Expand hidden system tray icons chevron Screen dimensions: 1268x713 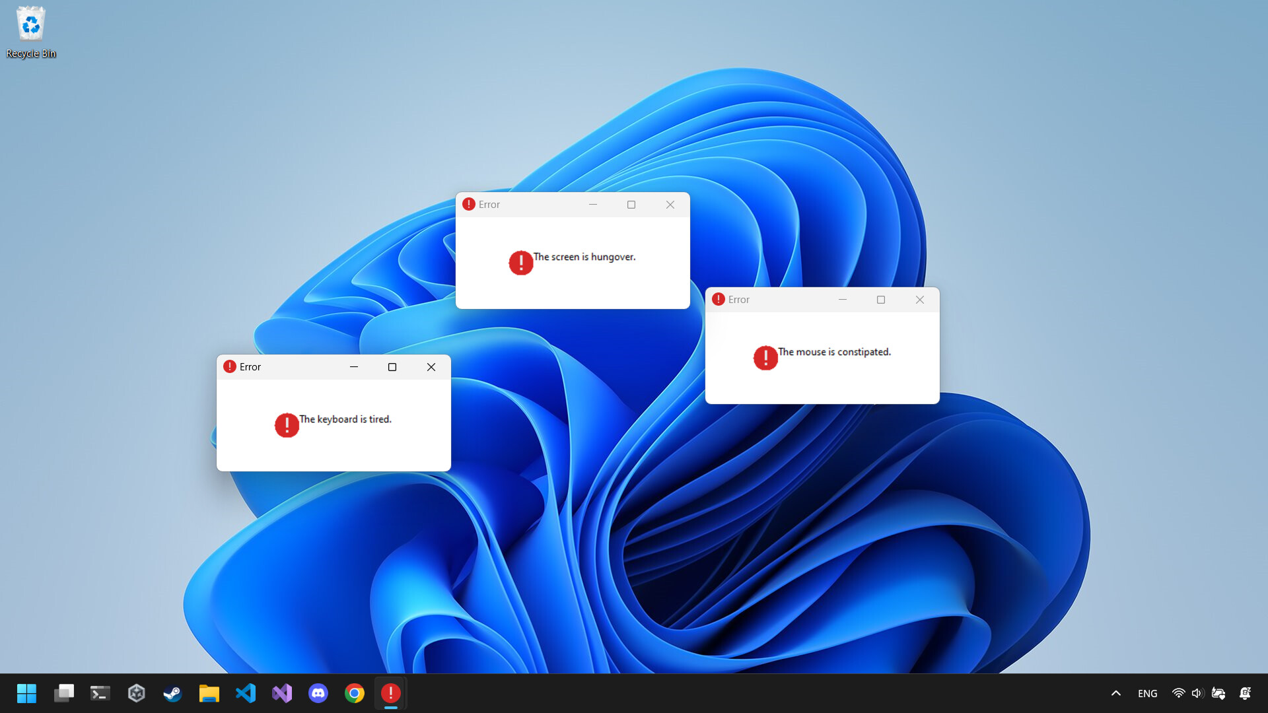coord(1116,693)
